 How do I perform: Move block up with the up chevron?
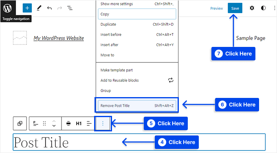[54, 121]
